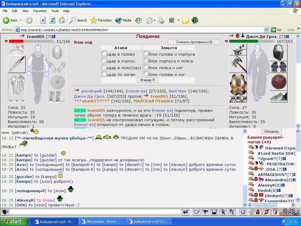
Task: Open the Tools menu
Action: point(55,11)
